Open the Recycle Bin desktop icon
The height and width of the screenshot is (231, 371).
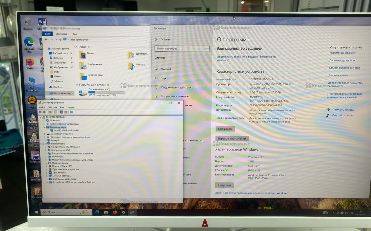(28, 24)
